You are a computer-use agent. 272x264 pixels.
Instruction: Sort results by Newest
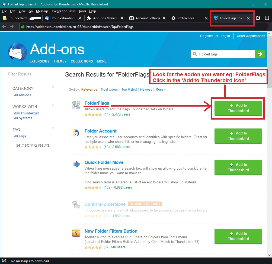tap(146, 90)
